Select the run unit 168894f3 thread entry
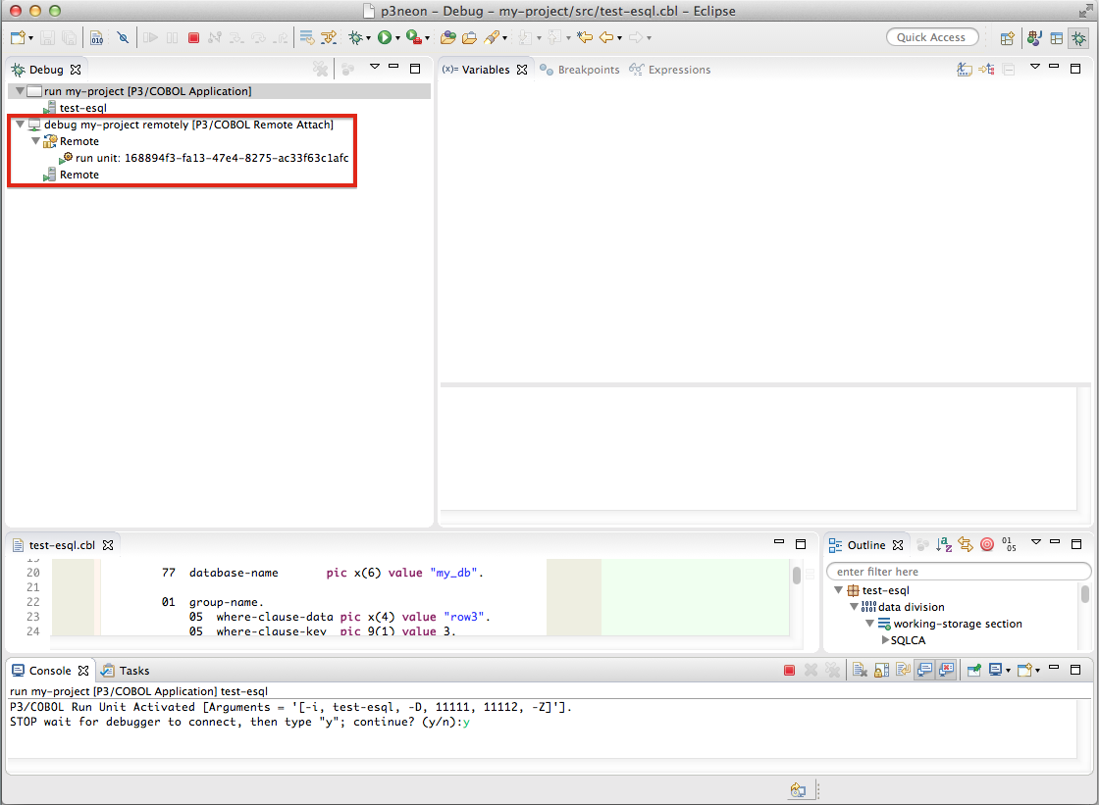 pos(205,158)
